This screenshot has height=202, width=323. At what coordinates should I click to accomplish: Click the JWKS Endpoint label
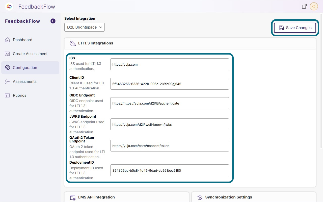point(83,116)
